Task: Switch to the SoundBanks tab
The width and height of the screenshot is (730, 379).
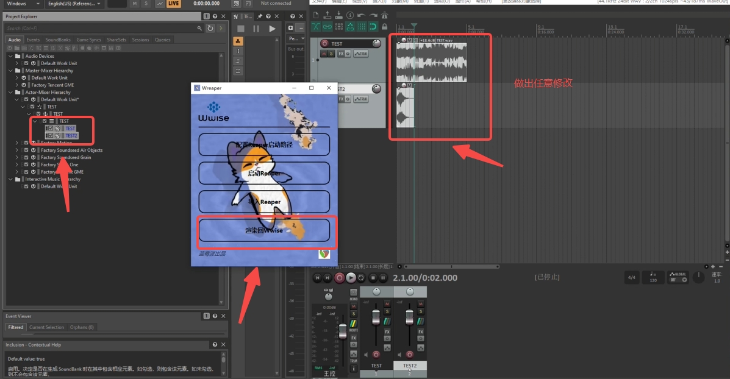Action: [x=58, y=40]
